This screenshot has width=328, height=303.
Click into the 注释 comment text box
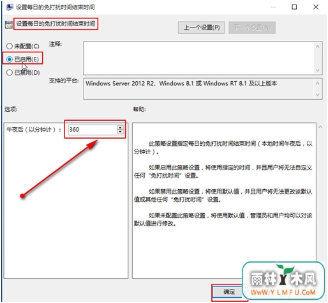click(x=199, y=58)
